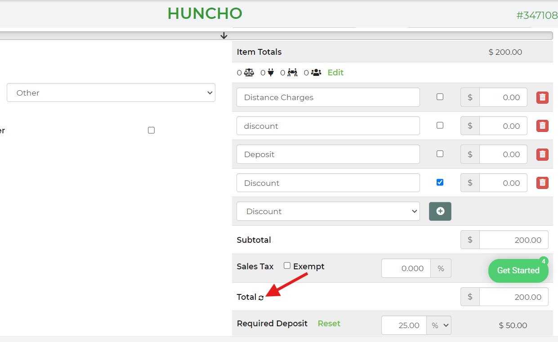
Task: Open the Get Started widget
Action: click(518, 271)
